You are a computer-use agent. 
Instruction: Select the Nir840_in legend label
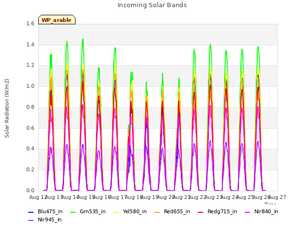[x=266, y=211]
